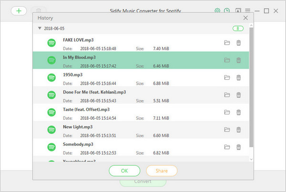
Task: Click the 6.88 MiB size value
Action: click(161, 83)
